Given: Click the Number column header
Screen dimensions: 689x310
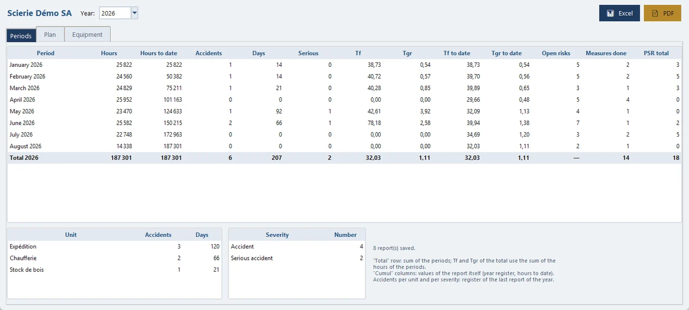Looking at the screenshot, I should point(345,235).
